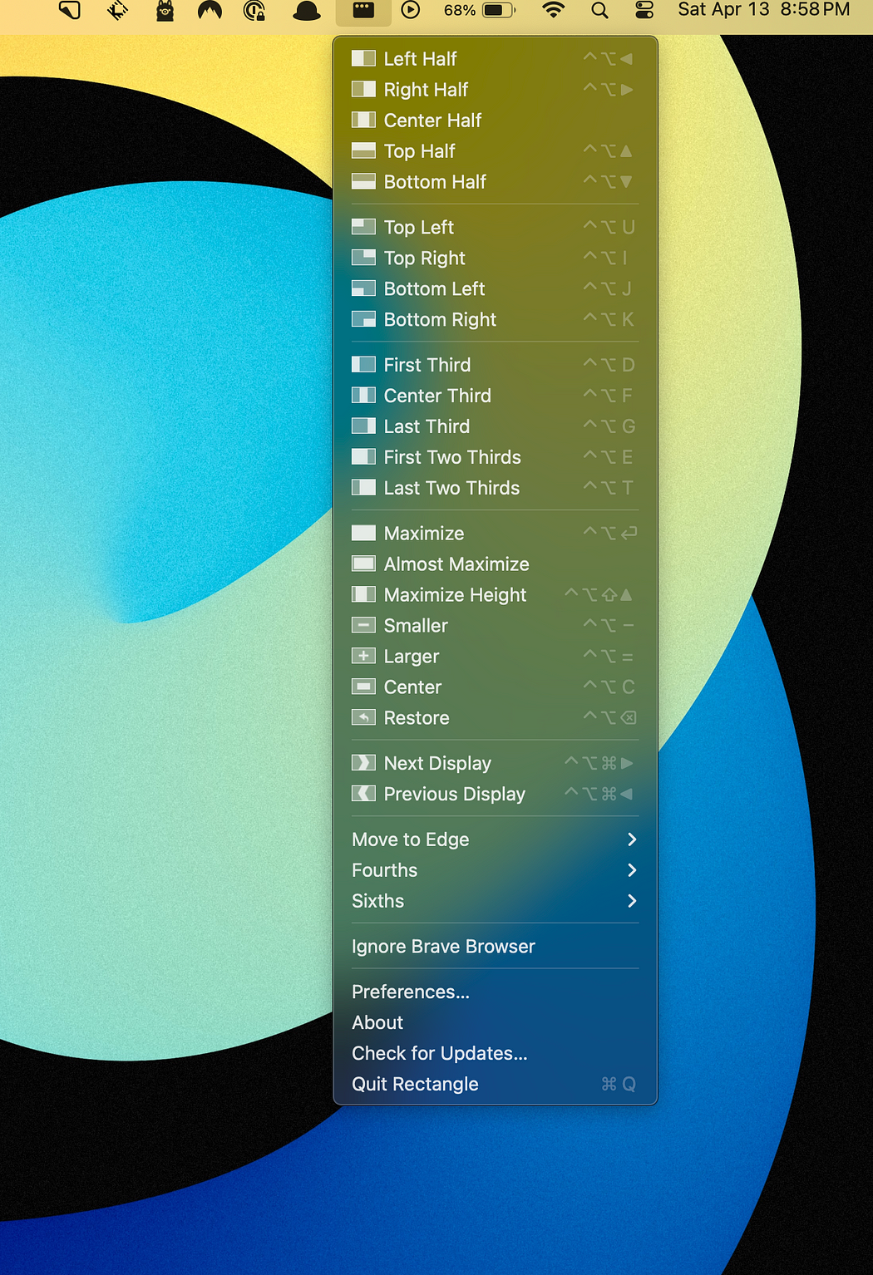Viewport: 873px width, 1275px height.
Task: Click the Previous Display arrow icon
Action: pos(363,794)
